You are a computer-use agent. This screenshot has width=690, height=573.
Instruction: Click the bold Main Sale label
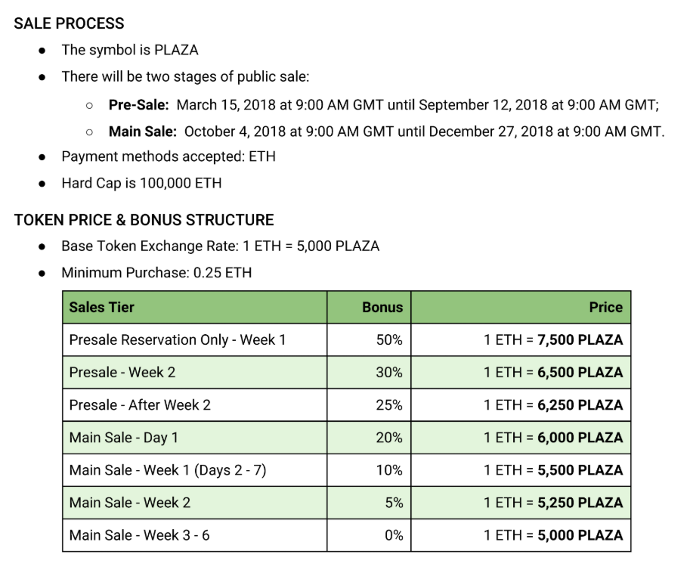point(142,131)
